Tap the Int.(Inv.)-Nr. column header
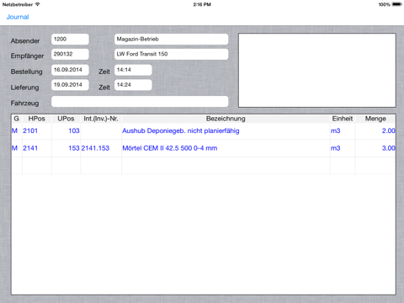 (x=101, y=119)
